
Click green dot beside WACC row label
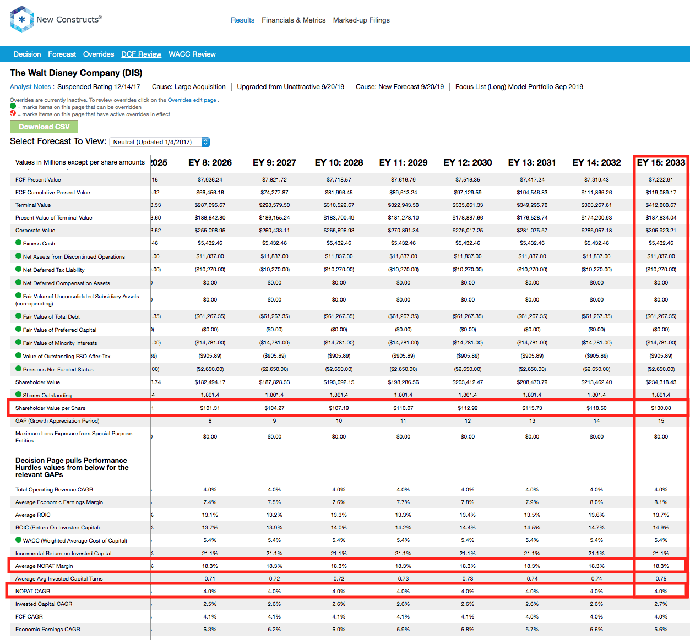[x=19, y=540]
